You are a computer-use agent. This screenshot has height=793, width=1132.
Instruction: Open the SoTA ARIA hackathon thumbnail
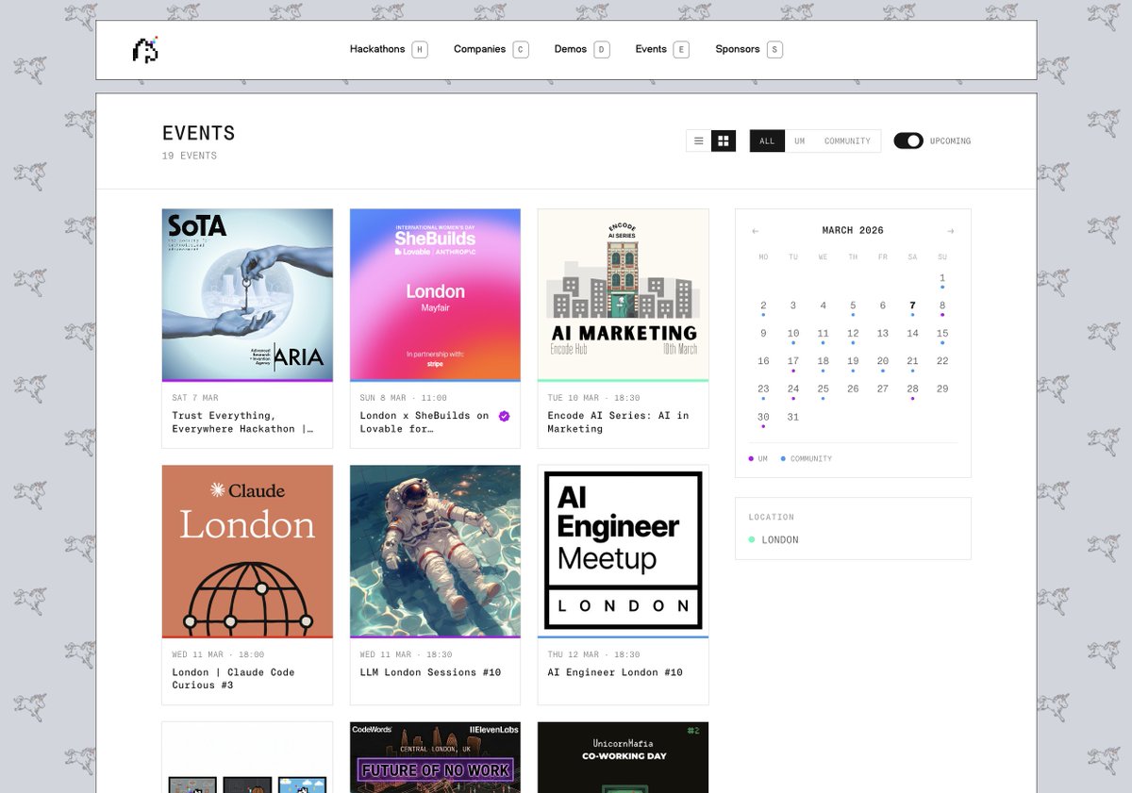247,294
